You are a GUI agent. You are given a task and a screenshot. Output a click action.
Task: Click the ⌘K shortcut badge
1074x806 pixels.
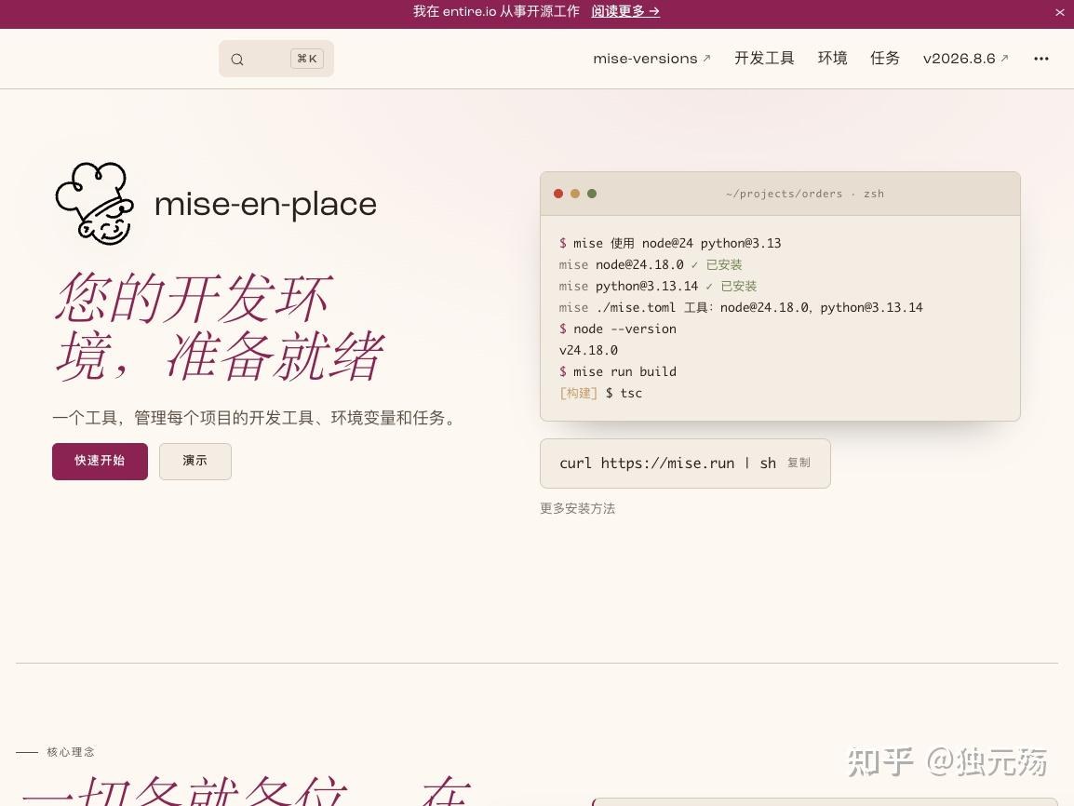click(x=307, y=59)
